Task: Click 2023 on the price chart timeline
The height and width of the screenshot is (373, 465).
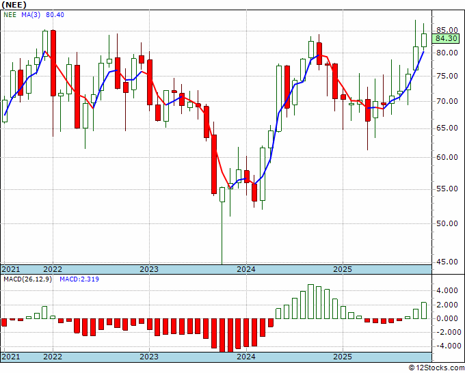Action: (x=149, y=269)
